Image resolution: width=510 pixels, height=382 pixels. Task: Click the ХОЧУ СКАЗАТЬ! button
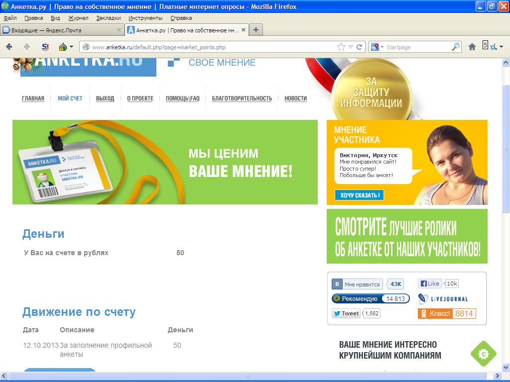click(x=359, y=195)
